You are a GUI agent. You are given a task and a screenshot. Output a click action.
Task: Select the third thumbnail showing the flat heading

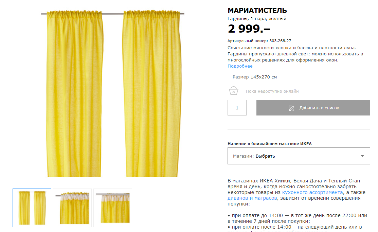pyautogui.click(x=113, y=208)
